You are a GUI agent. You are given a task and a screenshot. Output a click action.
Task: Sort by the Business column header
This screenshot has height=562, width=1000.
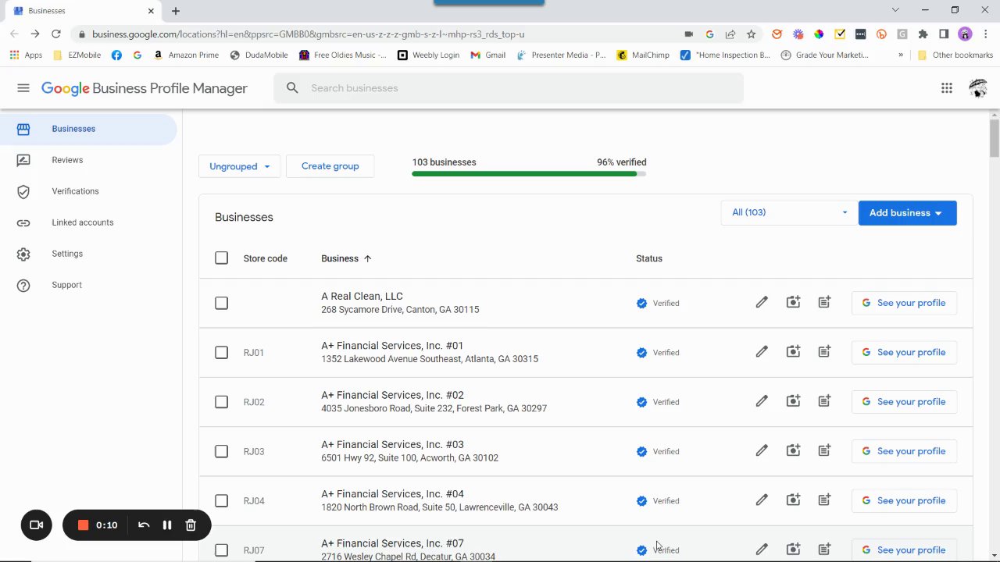[x=346, y=258]
